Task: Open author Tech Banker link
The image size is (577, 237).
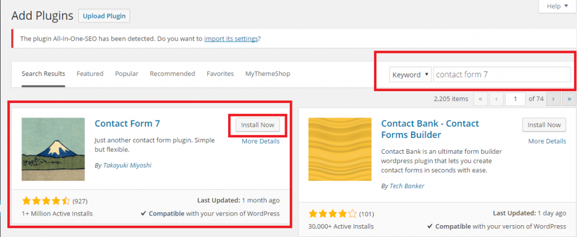Action: (x=407, y=186)
